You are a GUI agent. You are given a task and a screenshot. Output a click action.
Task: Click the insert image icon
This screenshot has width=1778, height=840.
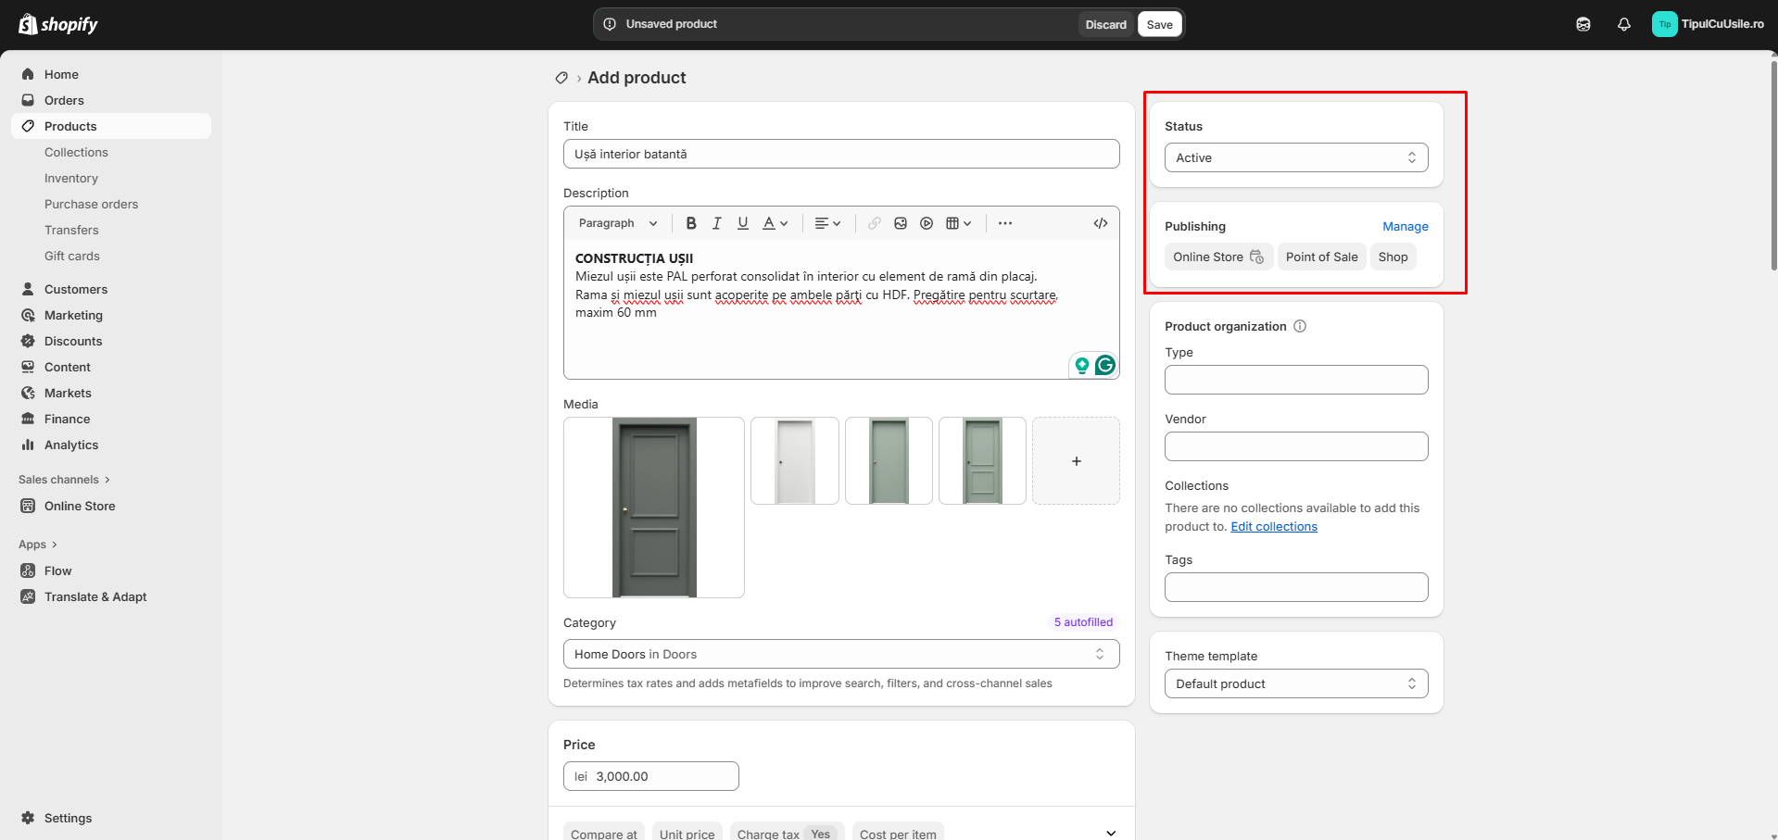[900, 223]
